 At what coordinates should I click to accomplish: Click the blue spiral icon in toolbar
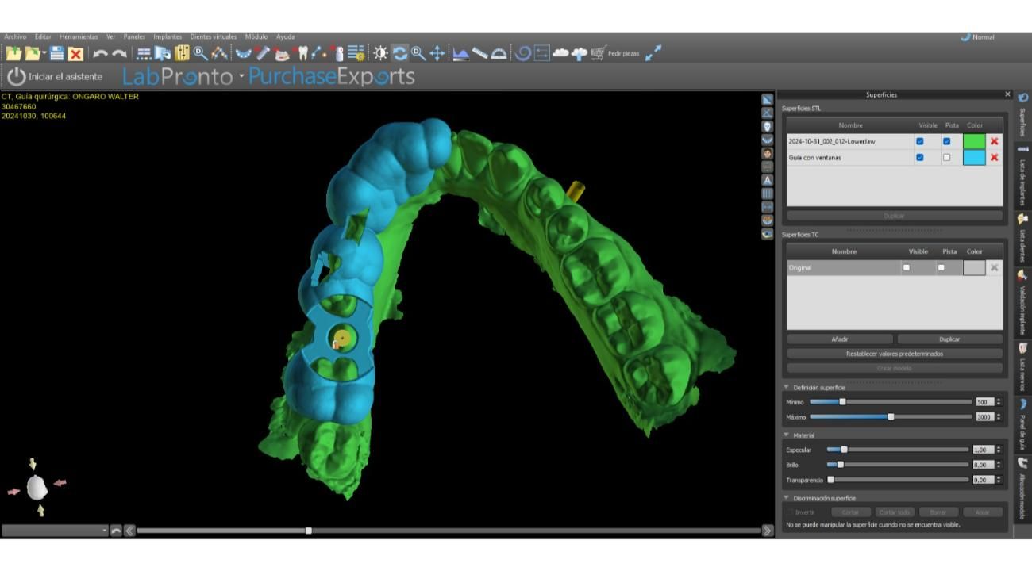(523, 53)
